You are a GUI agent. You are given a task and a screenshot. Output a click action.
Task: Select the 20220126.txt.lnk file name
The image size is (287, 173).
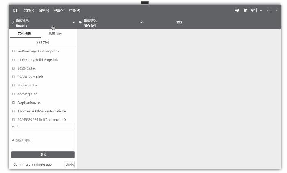coord(30,77)
